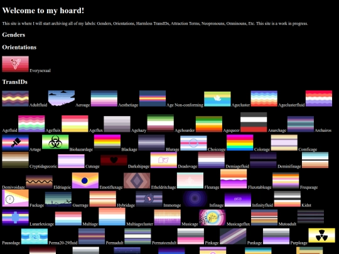Click the 'Orientations' section heading

pos(19,47)
